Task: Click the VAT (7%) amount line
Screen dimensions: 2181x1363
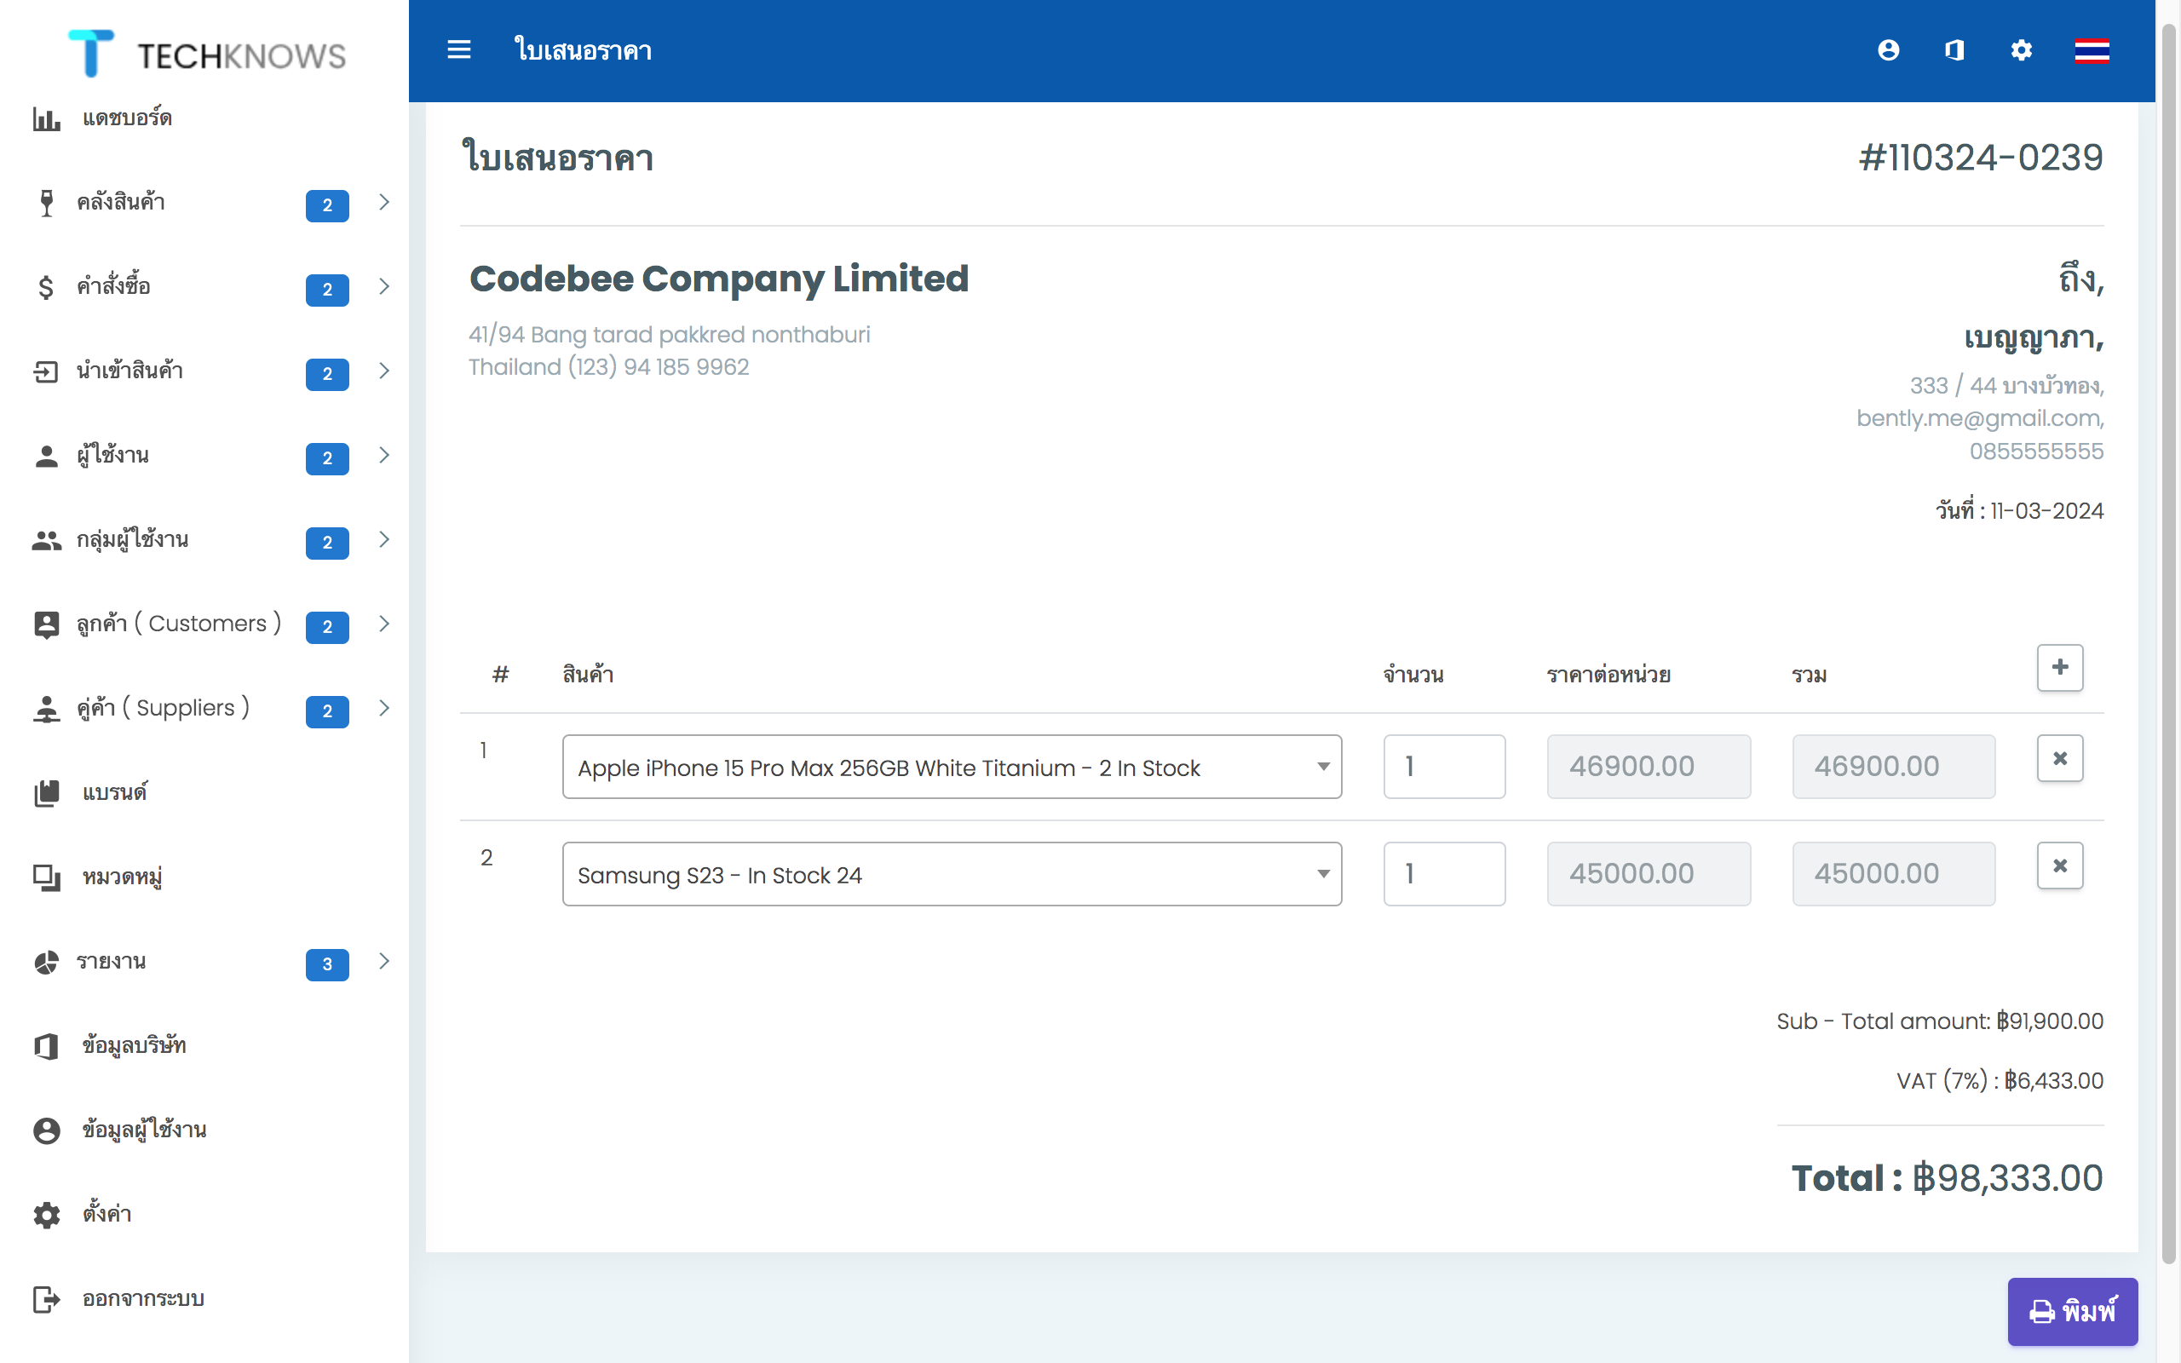Action: [2000, 1081]
